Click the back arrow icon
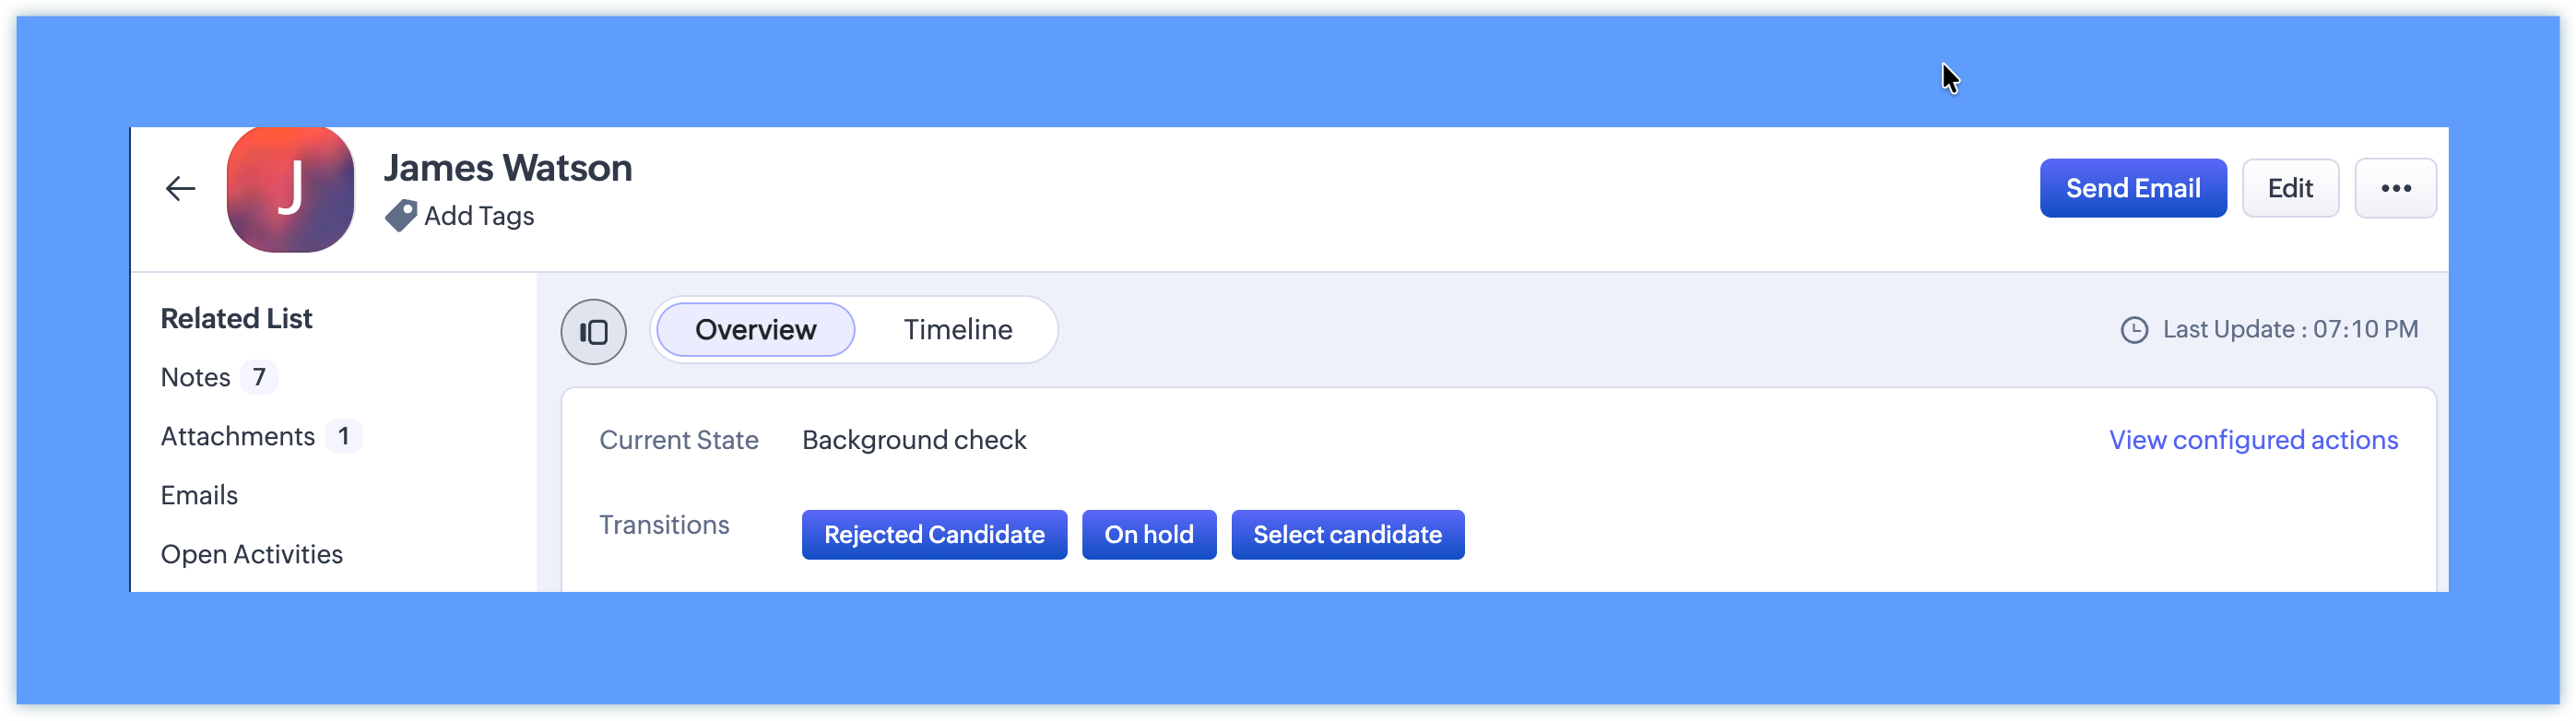The width and height of the screenshot is (2576, 721). pyautogui.click(x=180, y=189)
